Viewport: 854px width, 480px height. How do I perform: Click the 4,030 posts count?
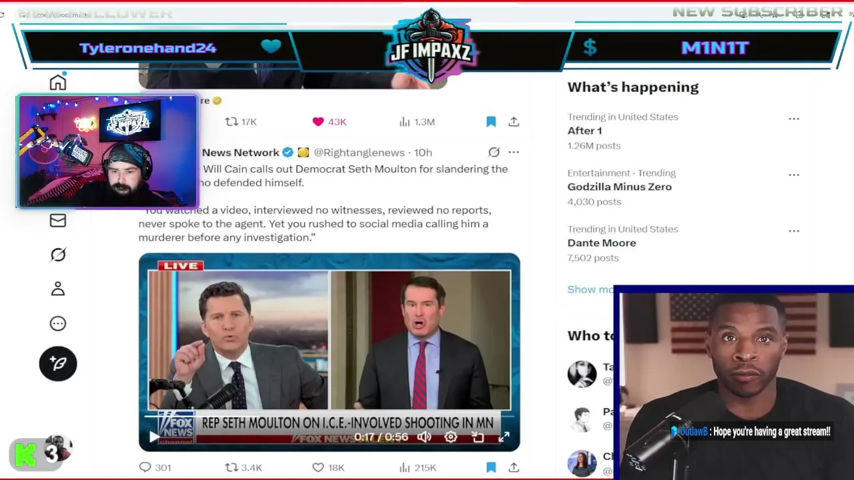click(x=594, y=201)
